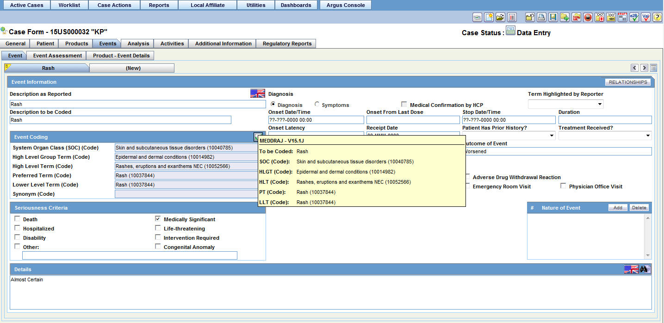
Task: Open the Local Affiliate menu
Action: point(208,5)
